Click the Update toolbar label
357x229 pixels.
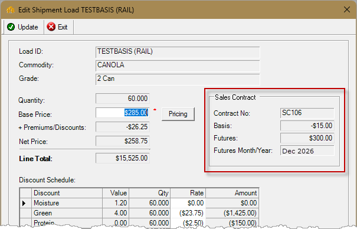point(28,27)
